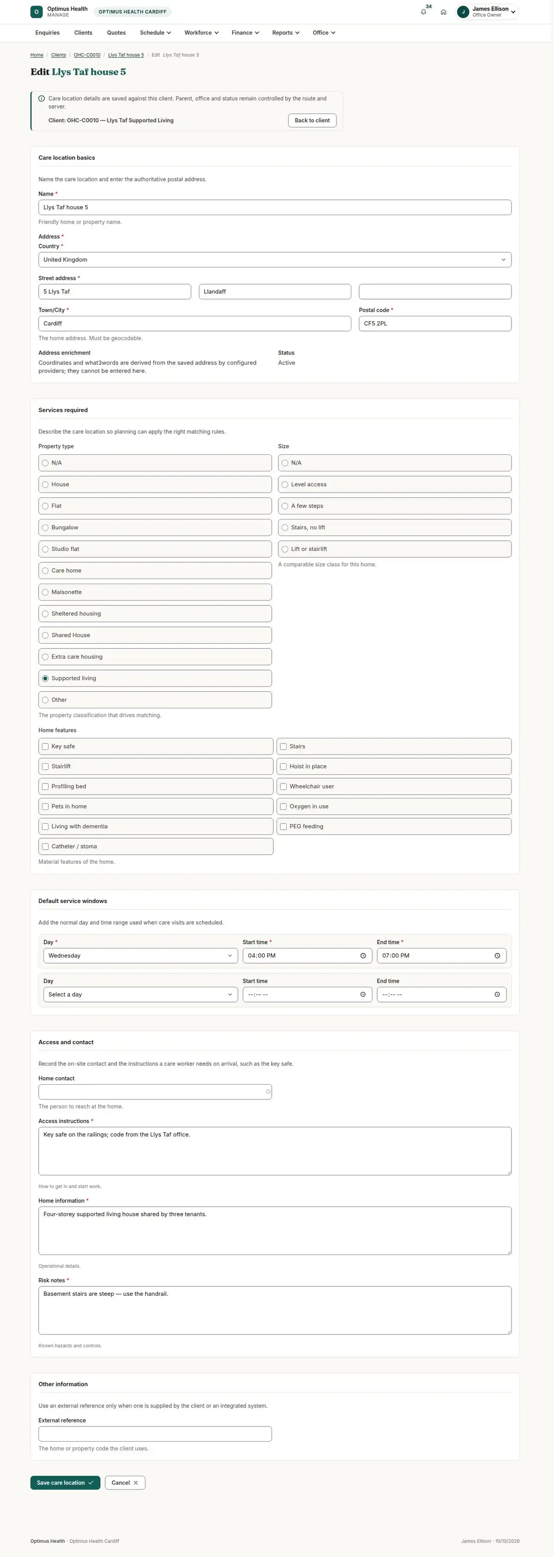
Task: Click the Back to client button
Action: [x=313, y=120]
